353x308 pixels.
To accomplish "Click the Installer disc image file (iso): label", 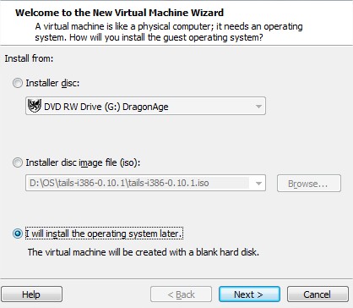I will click(x=83, y=162).
